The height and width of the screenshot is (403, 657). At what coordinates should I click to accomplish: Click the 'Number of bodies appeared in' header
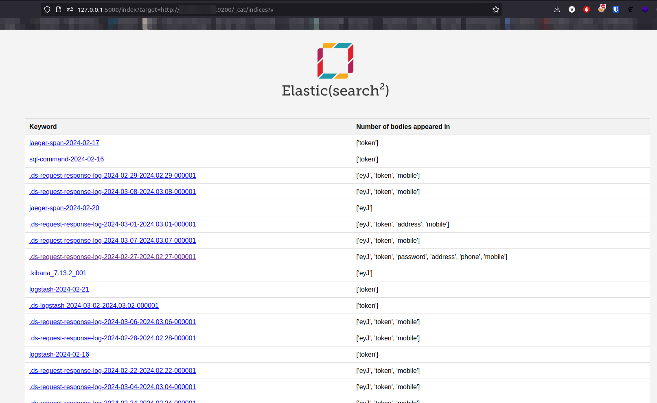(x=501, y=126)
